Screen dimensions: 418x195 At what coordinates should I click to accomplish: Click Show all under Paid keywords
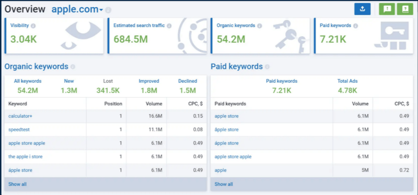click(224, 184)
